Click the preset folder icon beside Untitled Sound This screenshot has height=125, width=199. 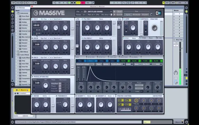coord(85,11)
